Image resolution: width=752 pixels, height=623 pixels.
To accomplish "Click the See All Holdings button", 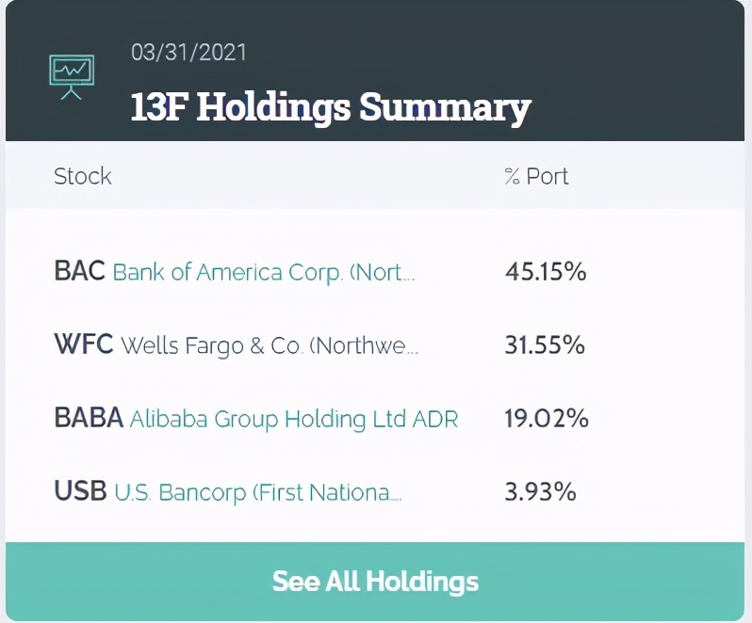I will (375, 582).
